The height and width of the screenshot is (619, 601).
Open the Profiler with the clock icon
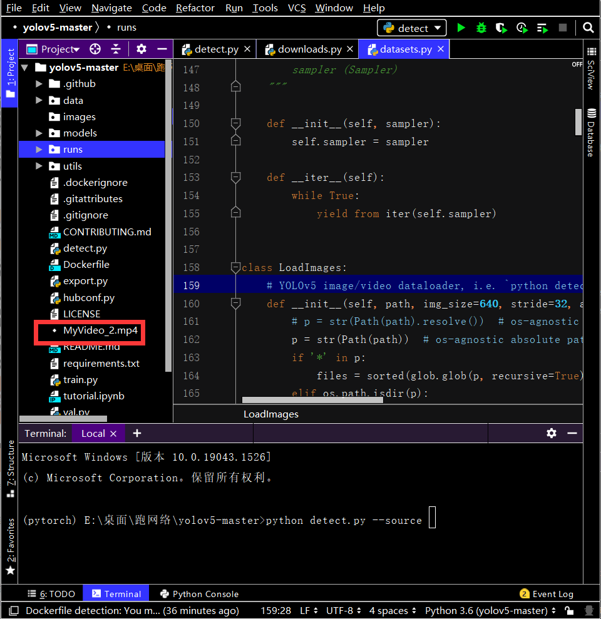click(x=521, y=28)
